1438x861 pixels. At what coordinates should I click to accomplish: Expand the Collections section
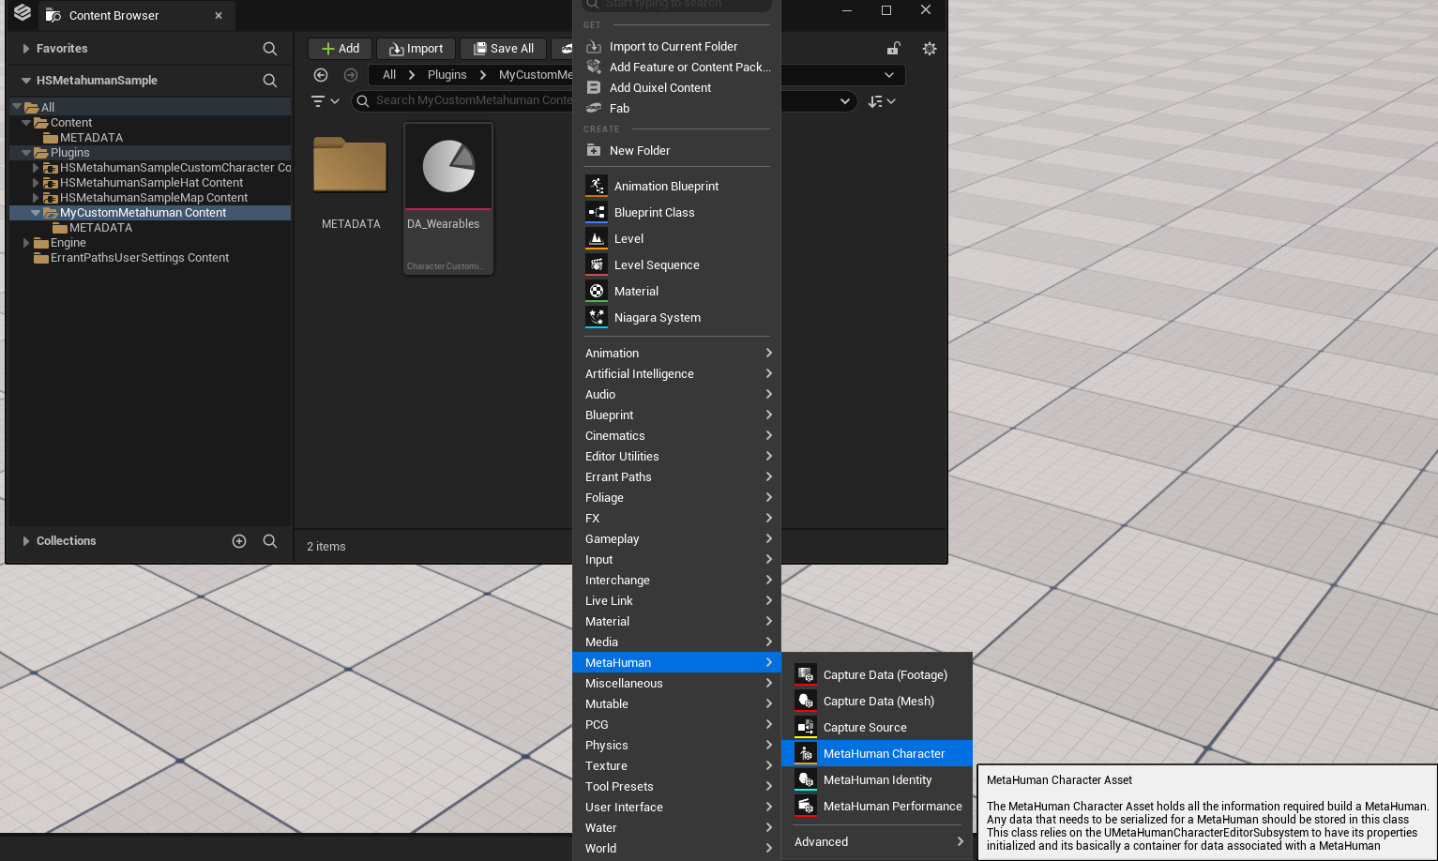(25, 541)
